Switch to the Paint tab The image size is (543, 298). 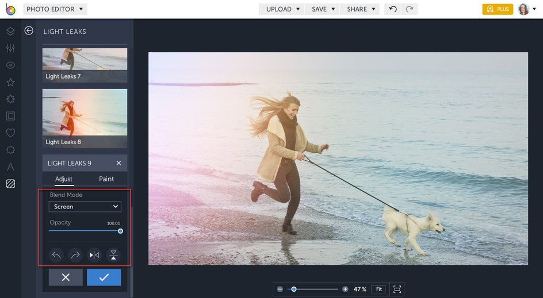(x=106, y=179)
